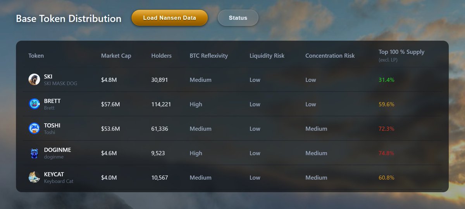
Task: Click the $4.6M market cap value
Action: (109, 153)
